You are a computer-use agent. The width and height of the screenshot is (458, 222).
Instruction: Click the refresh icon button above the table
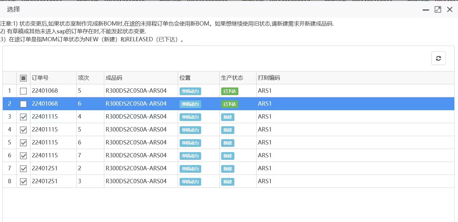tap(438, 59)
